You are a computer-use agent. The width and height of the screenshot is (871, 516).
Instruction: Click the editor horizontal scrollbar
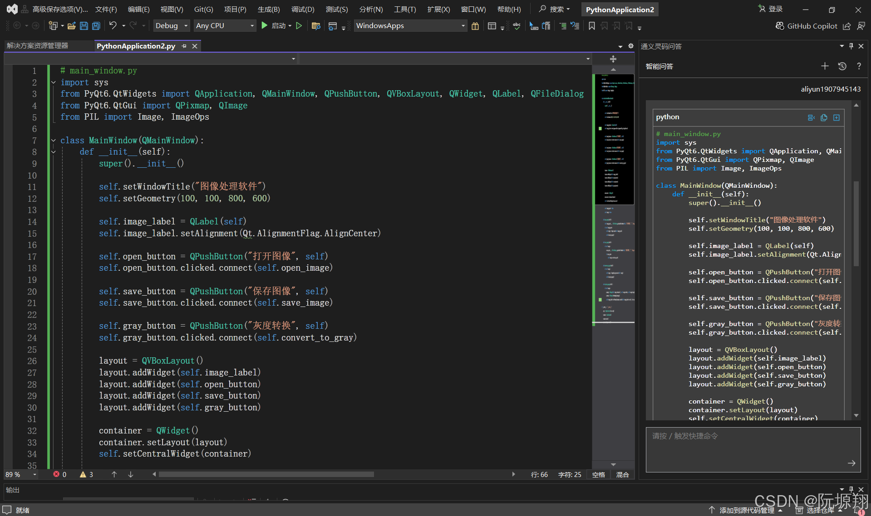(x=266, y=474)
